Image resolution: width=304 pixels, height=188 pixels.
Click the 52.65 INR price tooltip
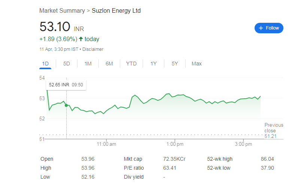coord(66,85)
